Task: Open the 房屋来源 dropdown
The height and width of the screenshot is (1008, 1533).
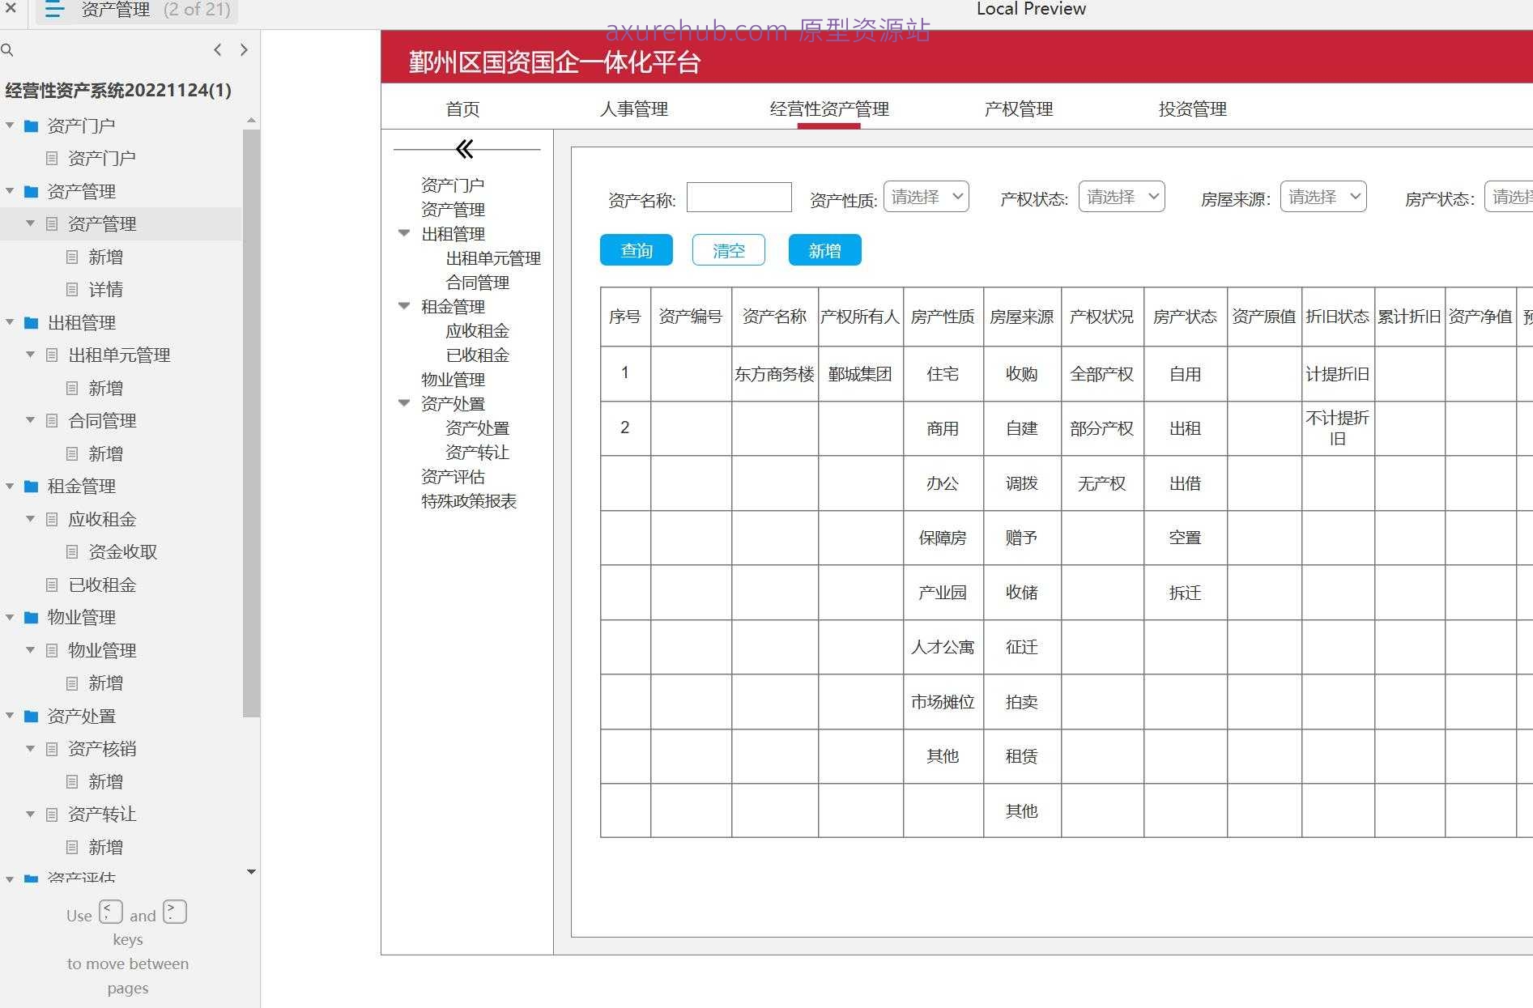Action: pyautogui.click(x=1323, y=197)
